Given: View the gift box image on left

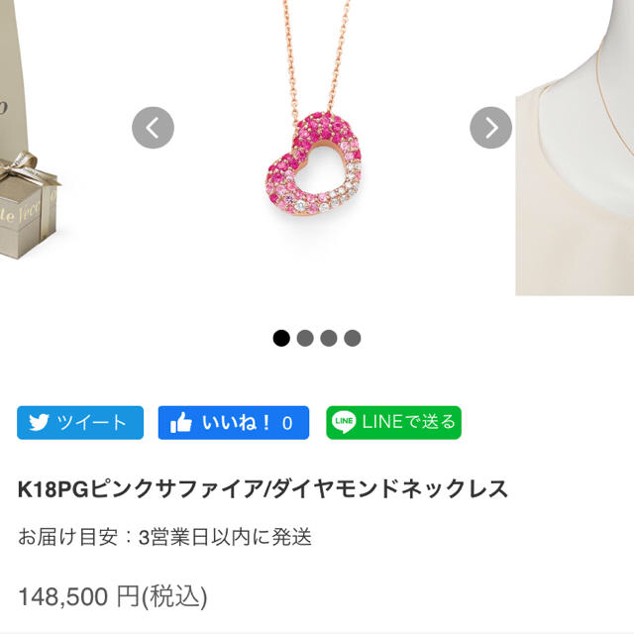Looking at the screenshot, I should point(29,130).
